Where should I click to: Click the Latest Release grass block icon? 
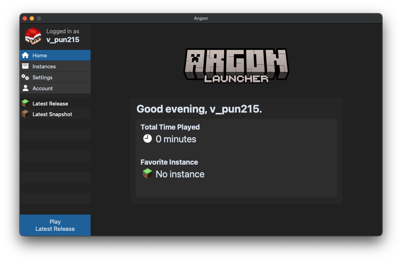25,103
